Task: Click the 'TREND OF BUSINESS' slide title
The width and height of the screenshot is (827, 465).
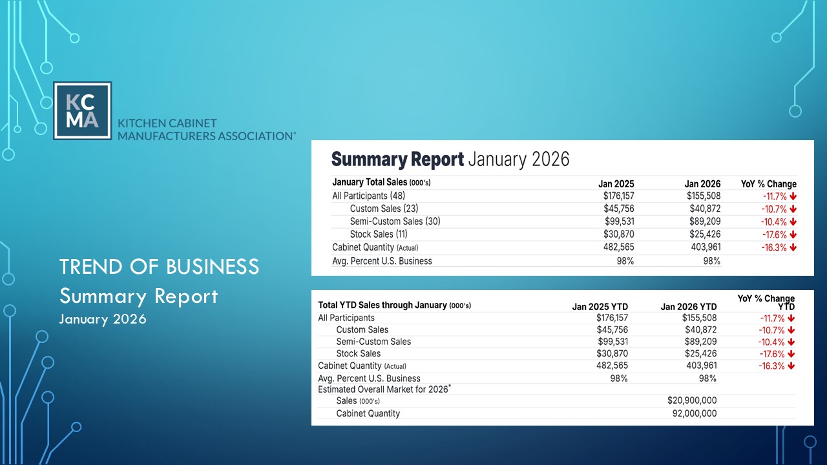Action: click(159, 266)
